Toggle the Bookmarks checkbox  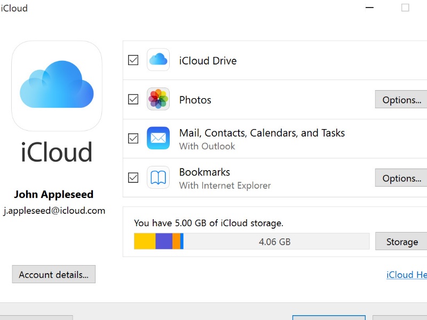[x=133, y=178]
